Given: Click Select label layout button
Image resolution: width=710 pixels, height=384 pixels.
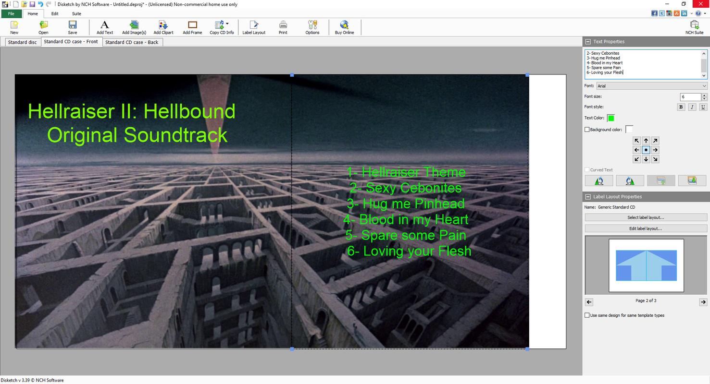Looking at the screenshot, I should tap(646, 217).
